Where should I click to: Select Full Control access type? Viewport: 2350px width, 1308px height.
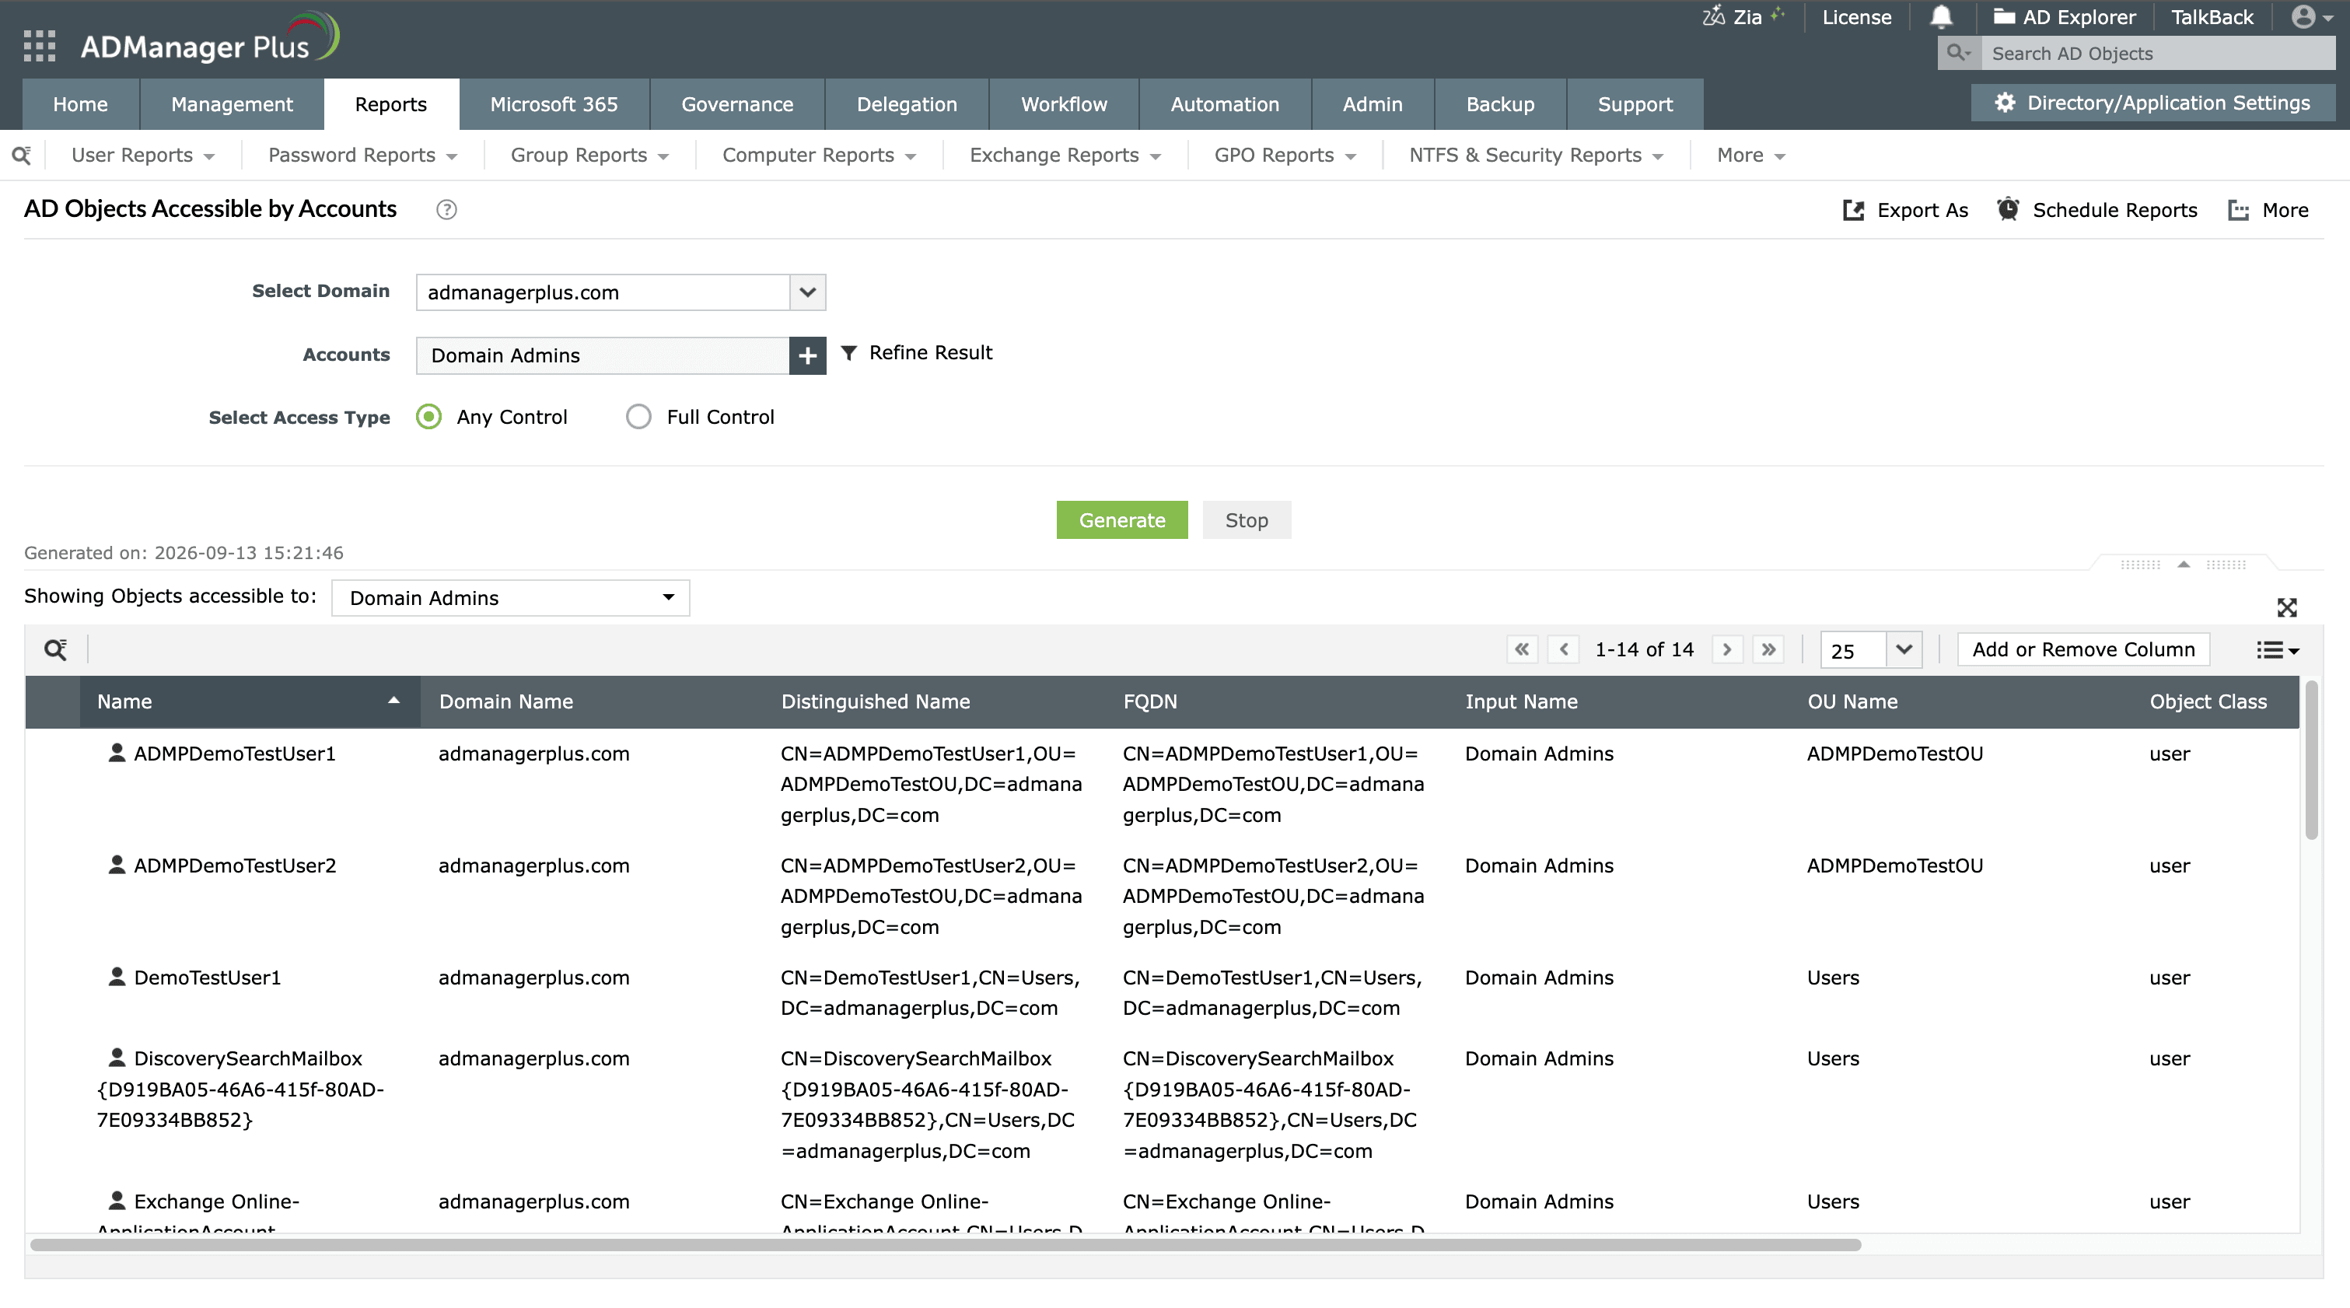(x=638, y=417)
